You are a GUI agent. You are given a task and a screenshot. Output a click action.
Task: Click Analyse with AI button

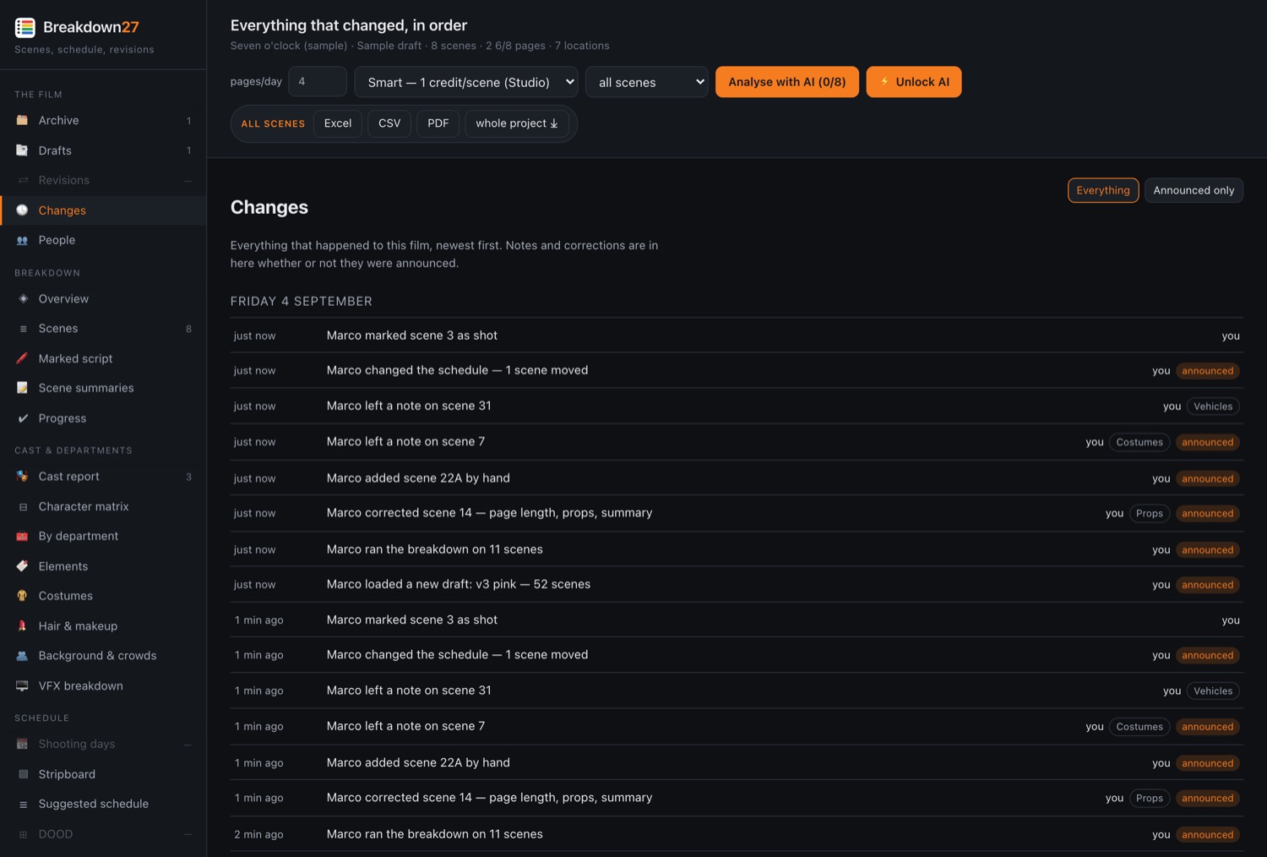pos(787,82)
